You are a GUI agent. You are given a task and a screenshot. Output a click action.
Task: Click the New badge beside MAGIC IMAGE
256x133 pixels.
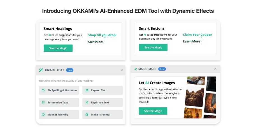click(162, 69)
